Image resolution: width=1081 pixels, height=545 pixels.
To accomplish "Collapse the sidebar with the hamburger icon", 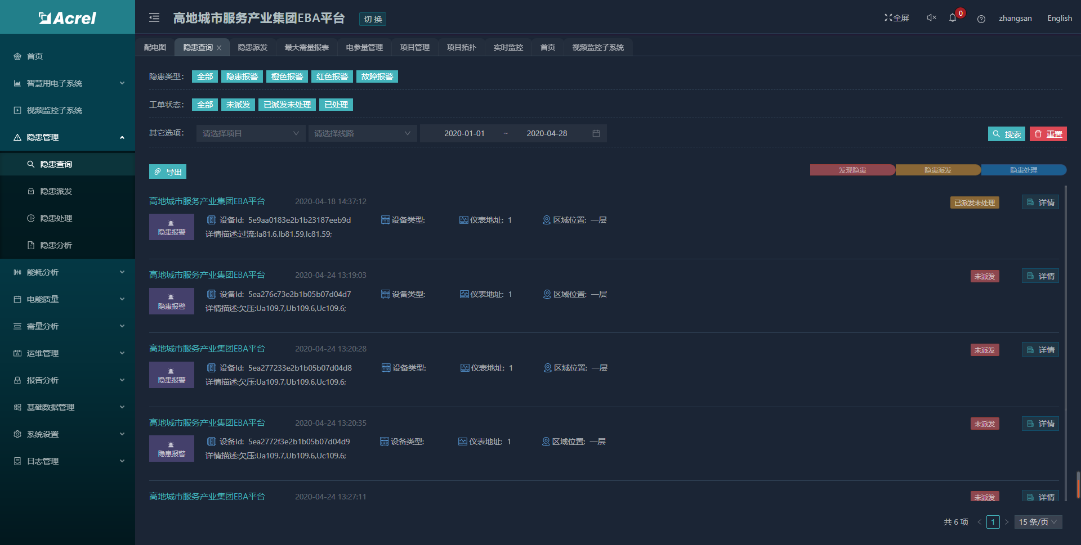I will 154,17.
